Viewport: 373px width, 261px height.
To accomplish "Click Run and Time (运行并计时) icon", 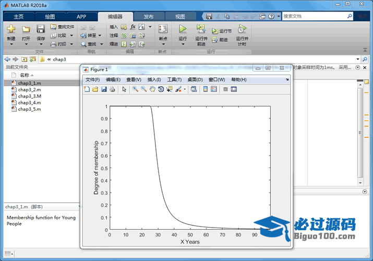I will tap(242, 29).
